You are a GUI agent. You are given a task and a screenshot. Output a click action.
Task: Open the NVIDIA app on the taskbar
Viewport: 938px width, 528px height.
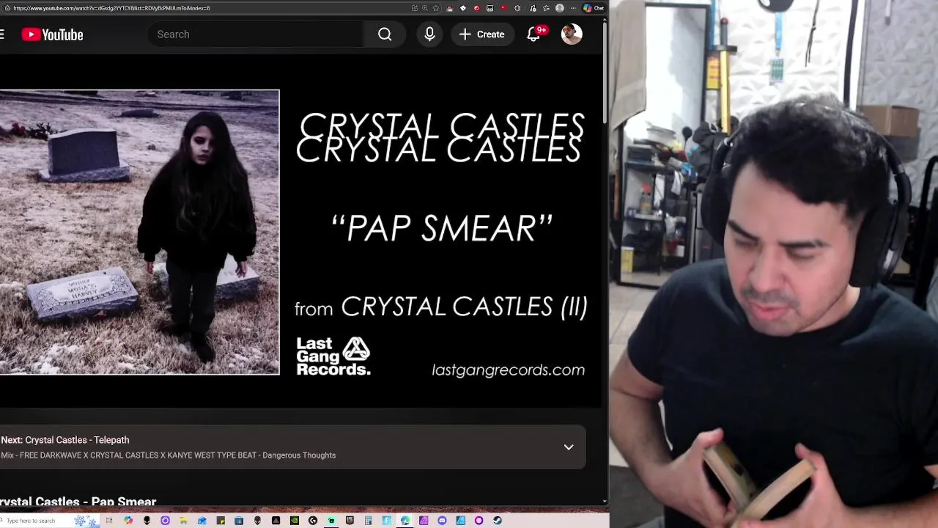tap(295, 521)
